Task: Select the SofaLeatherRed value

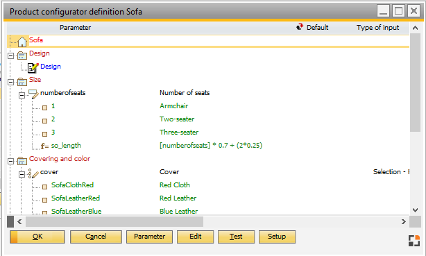Action: [76, 198]
